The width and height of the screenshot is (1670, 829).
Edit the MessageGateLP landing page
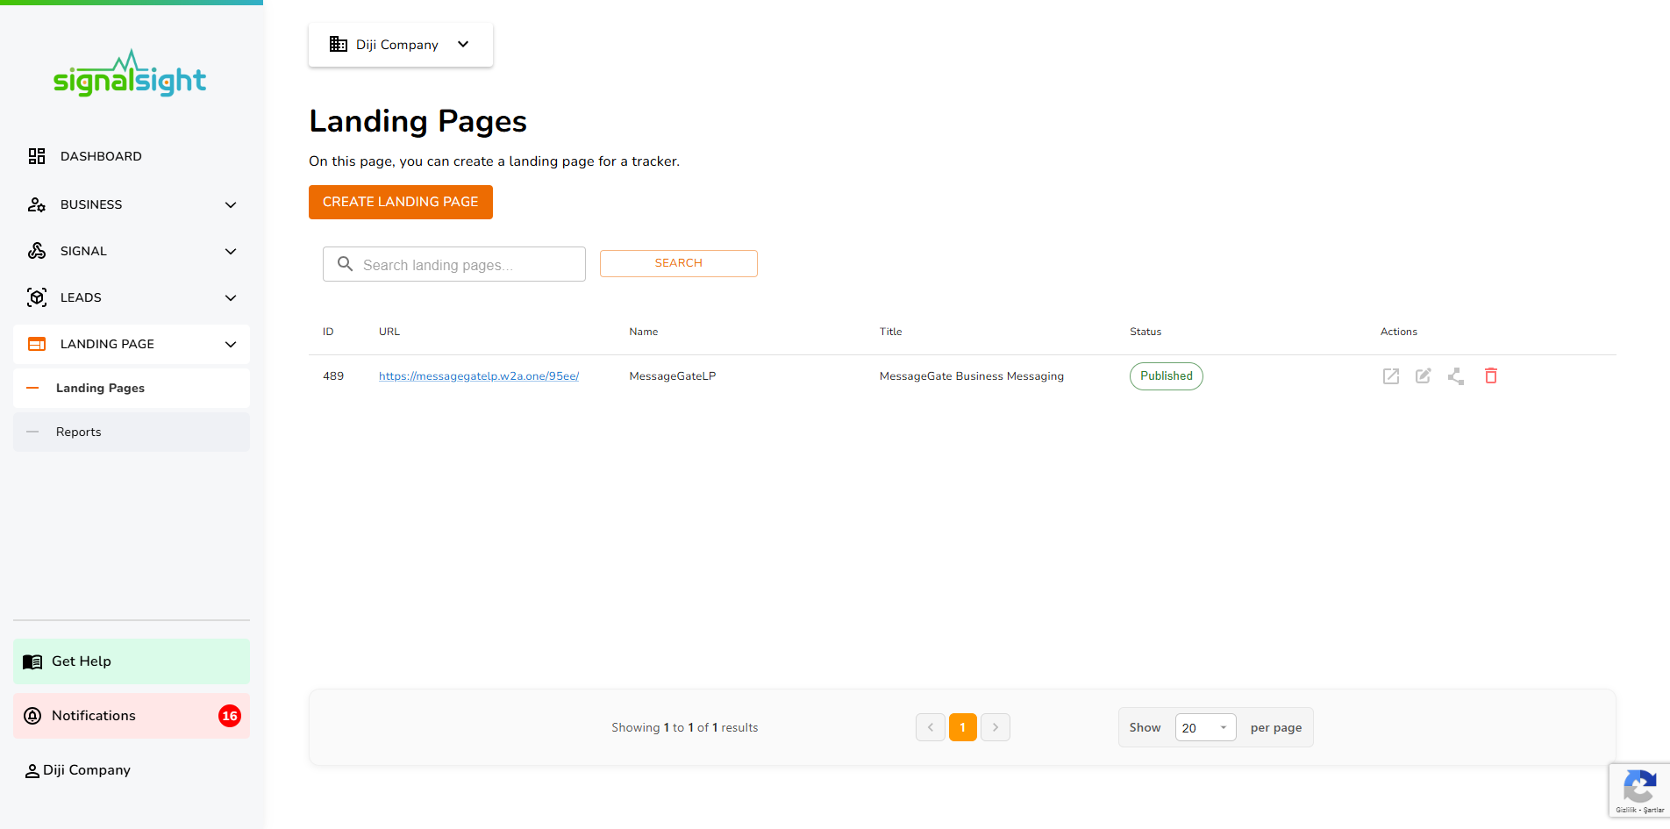[x=1424, y=375]
